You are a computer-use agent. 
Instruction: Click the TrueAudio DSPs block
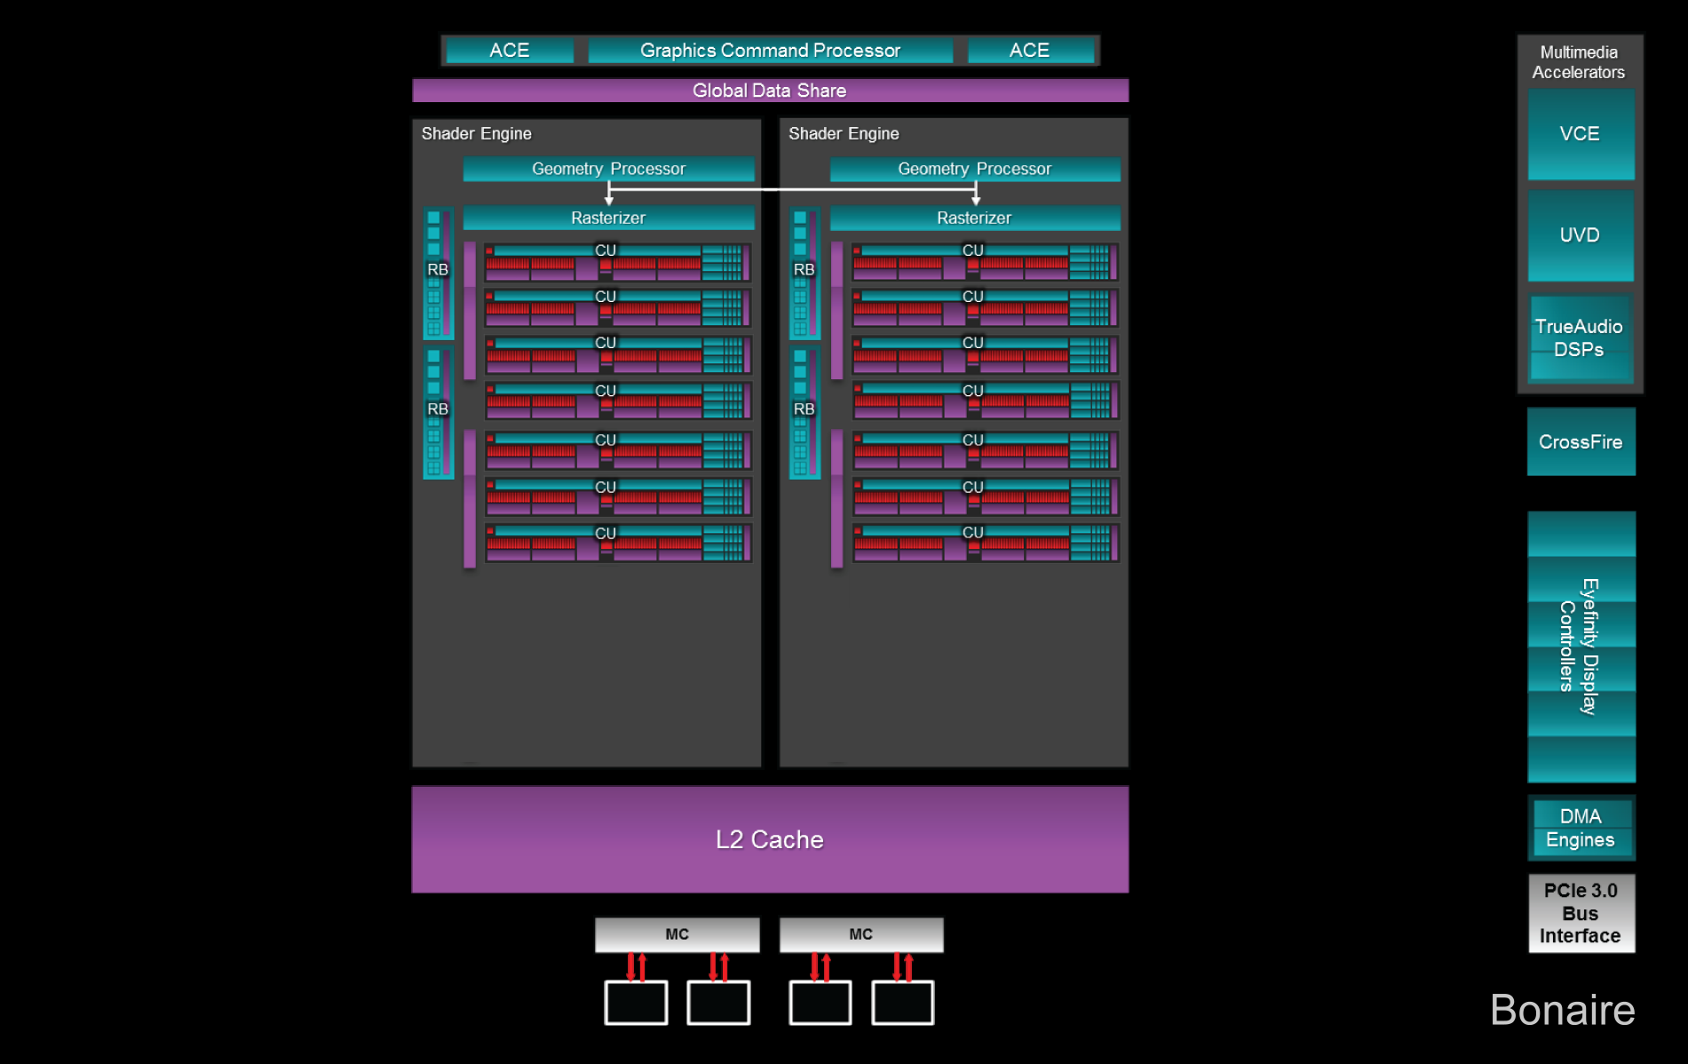(x=1581, y=338)
